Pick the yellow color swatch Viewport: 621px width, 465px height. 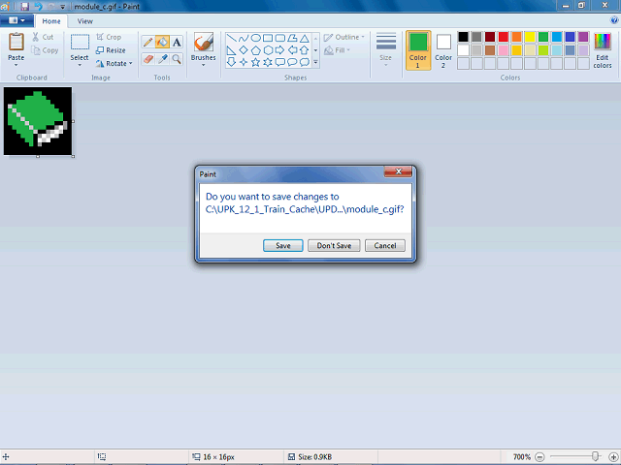(x=530, y=37)
